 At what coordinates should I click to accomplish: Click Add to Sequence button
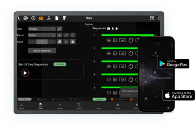[x=42, y=51]
